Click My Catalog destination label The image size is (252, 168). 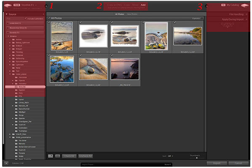pos(233,5)
